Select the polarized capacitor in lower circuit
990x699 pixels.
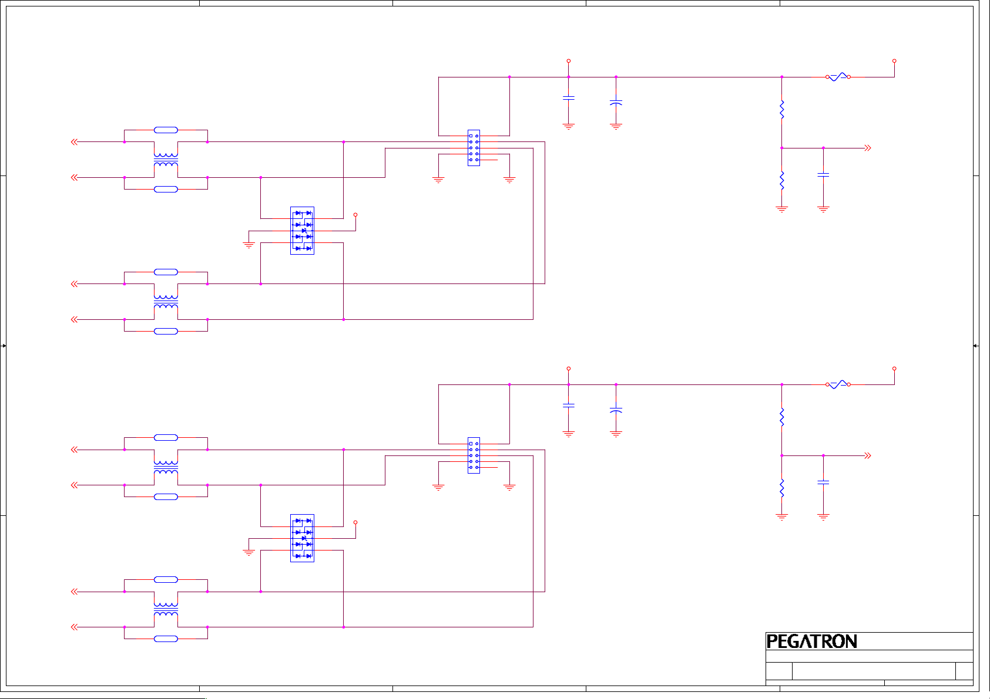click(616, 410)
